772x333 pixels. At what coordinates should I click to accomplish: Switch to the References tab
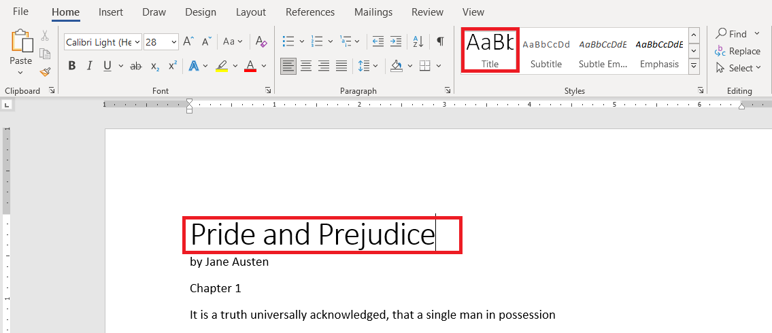tap(310, 12)
